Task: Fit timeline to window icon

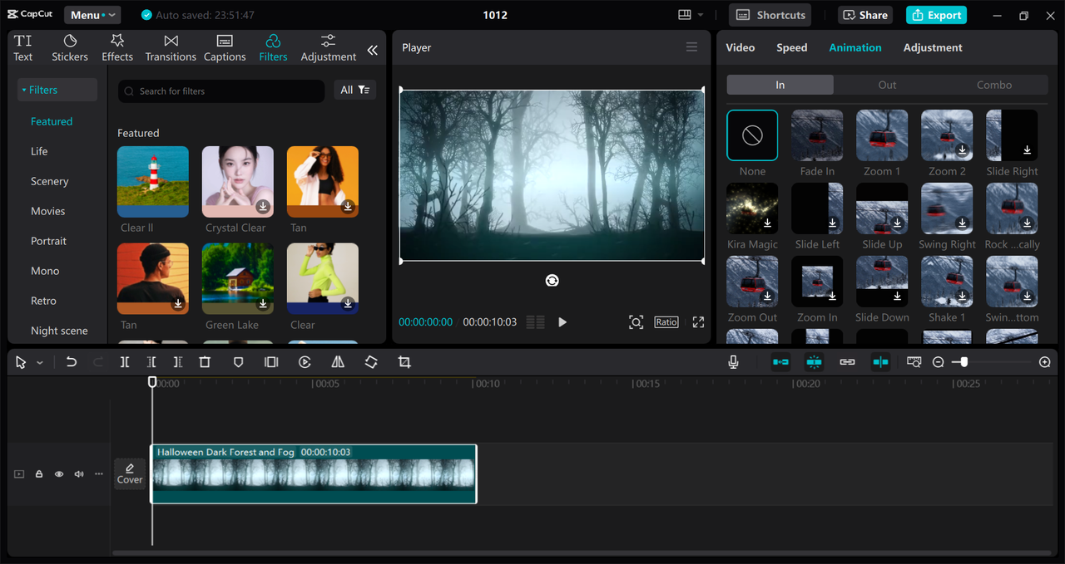Action: pyautogui.click(x=914, y=362)
